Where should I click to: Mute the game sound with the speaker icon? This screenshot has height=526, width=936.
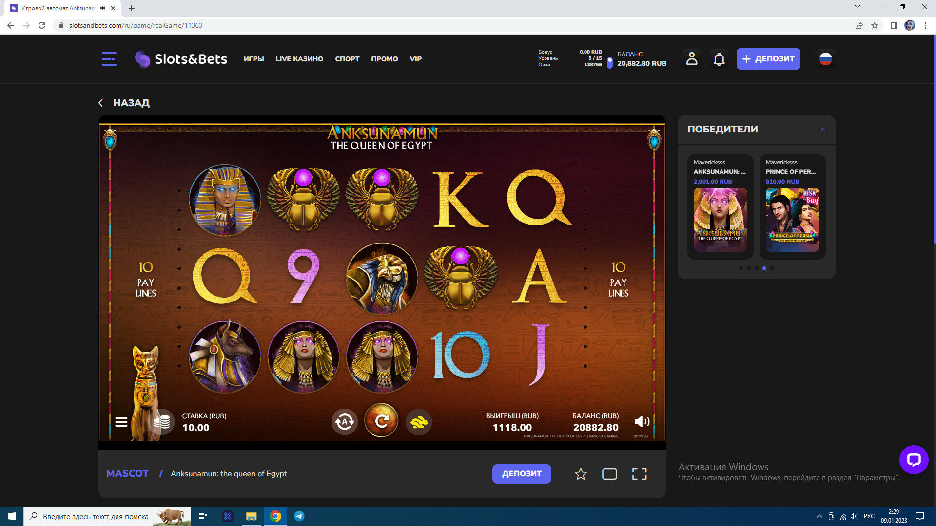point(642,422)
